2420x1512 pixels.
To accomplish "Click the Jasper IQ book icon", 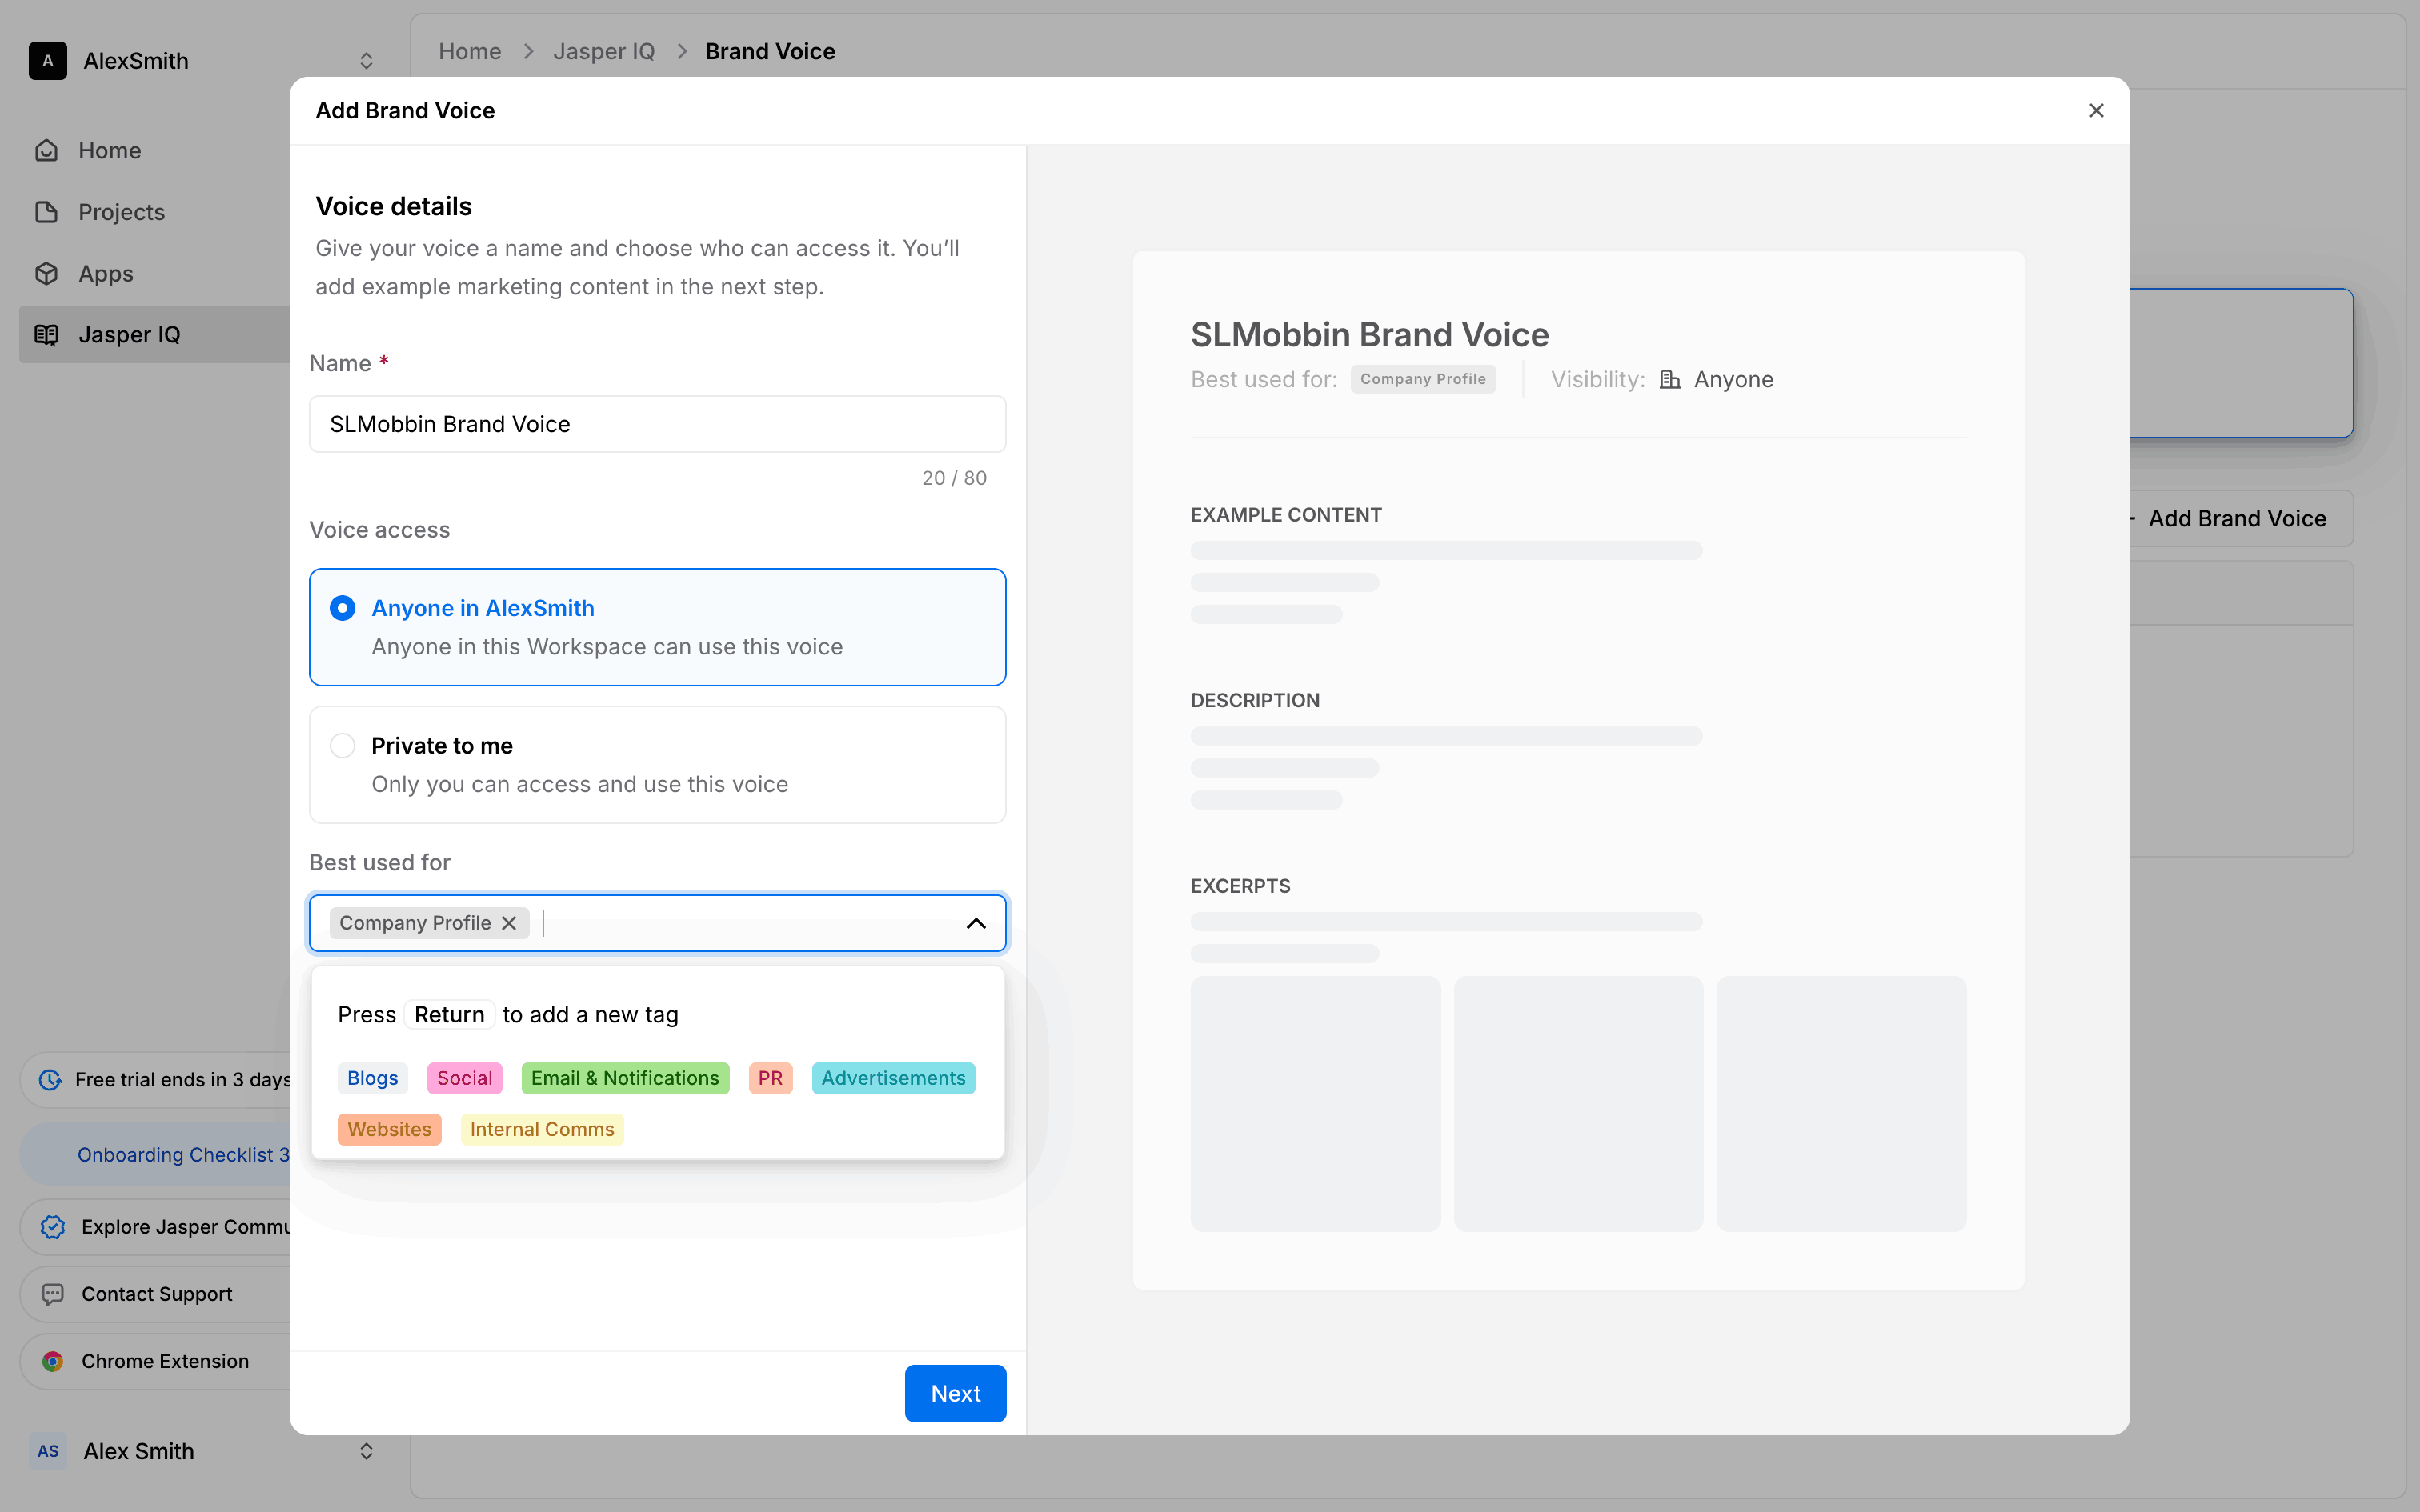I will click(47, 335).
